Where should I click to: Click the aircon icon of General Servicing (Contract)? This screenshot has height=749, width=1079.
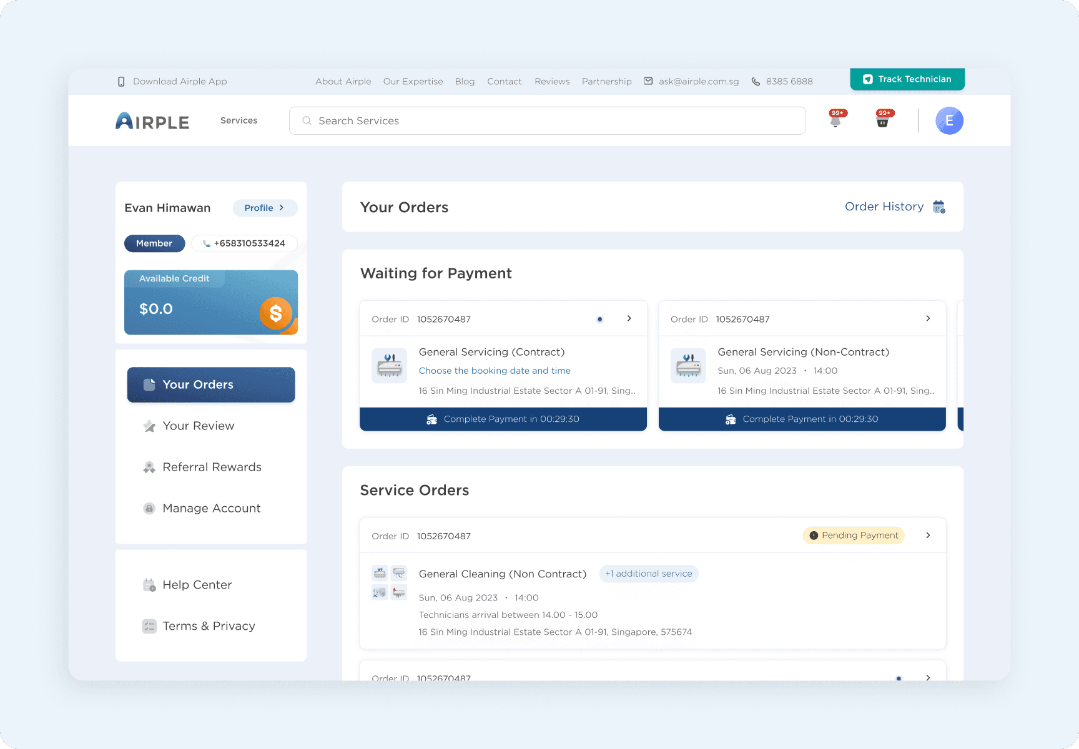click(390, 365)
